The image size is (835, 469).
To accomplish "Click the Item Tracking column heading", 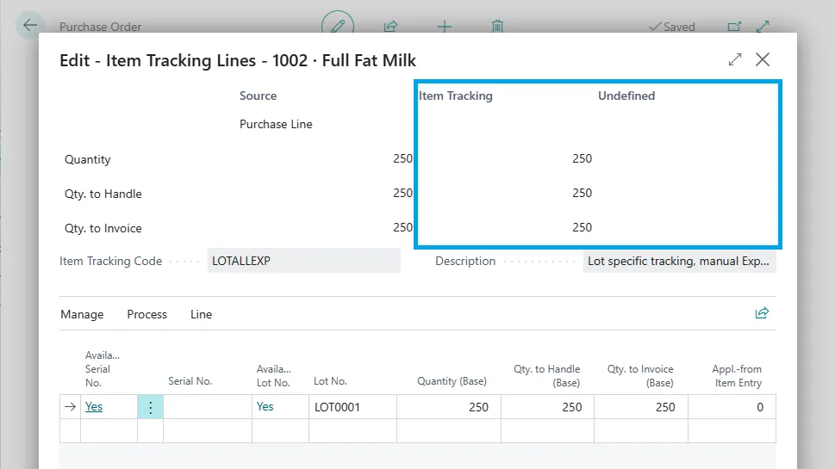I will 456,96.
